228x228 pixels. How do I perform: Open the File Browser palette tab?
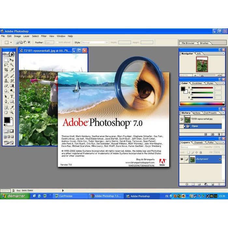coord(188,43)
